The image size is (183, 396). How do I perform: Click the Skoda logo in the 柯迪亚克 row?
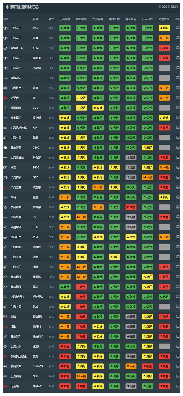click(5, 297)
